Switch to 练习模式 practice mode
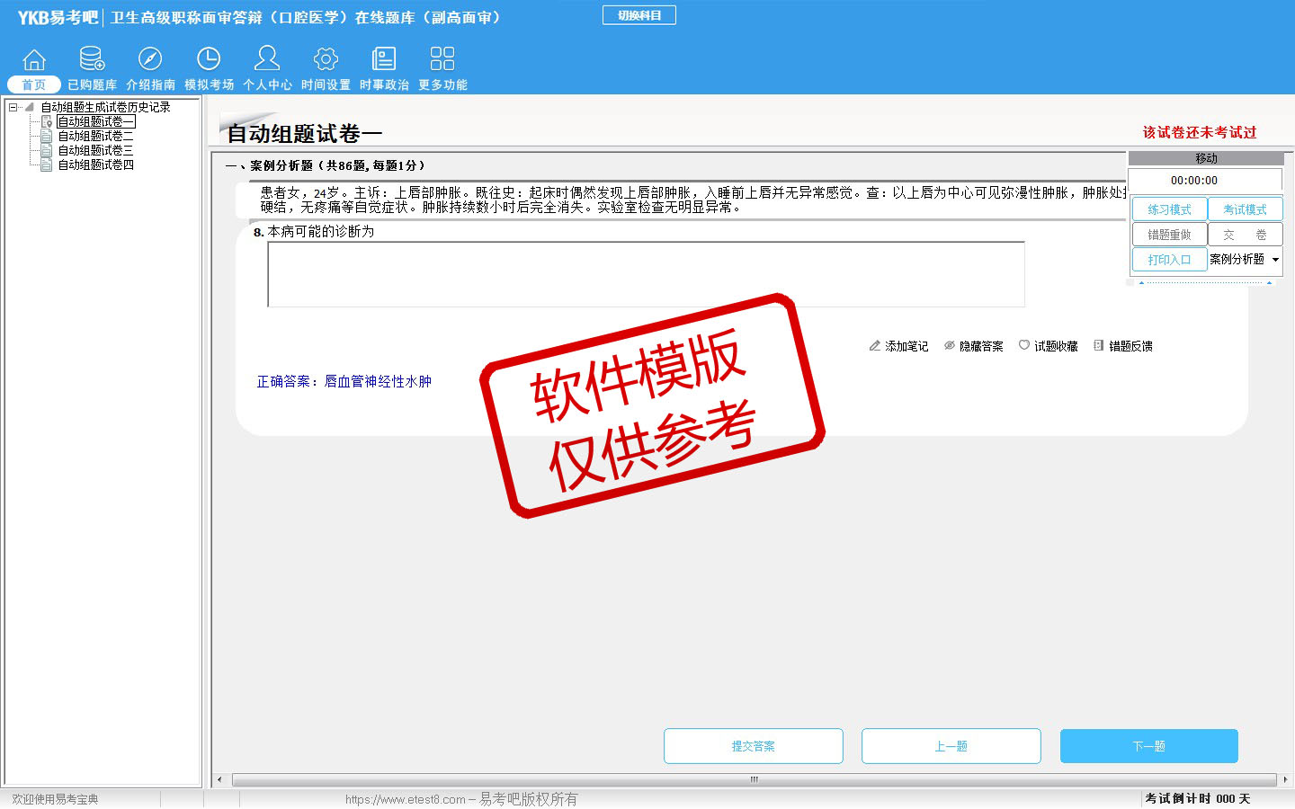Viewport: 1295px width, 809px height. (x=1169, y=209)
